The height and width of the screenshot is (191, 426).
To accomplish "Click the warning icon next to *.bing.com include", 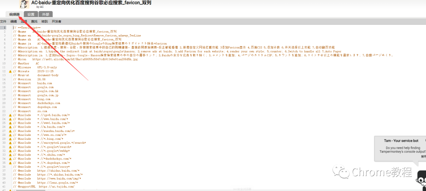I will coord(10,139).
